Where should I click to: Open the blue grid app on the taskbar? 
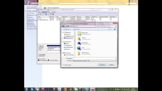click(x=59, y=89)
